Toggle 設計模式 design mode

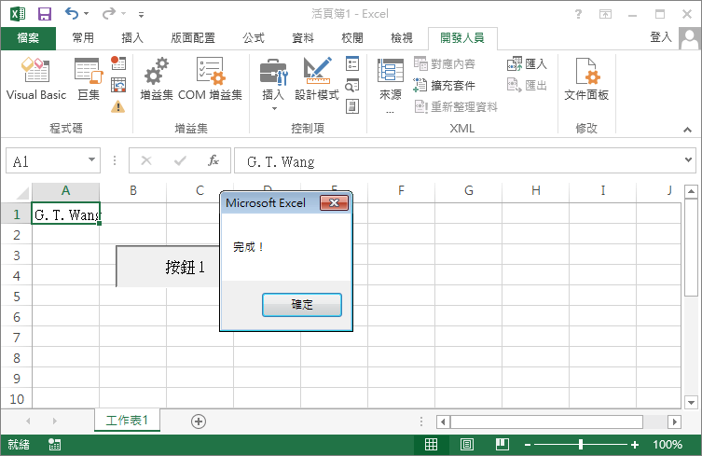[x=317, y=78]
